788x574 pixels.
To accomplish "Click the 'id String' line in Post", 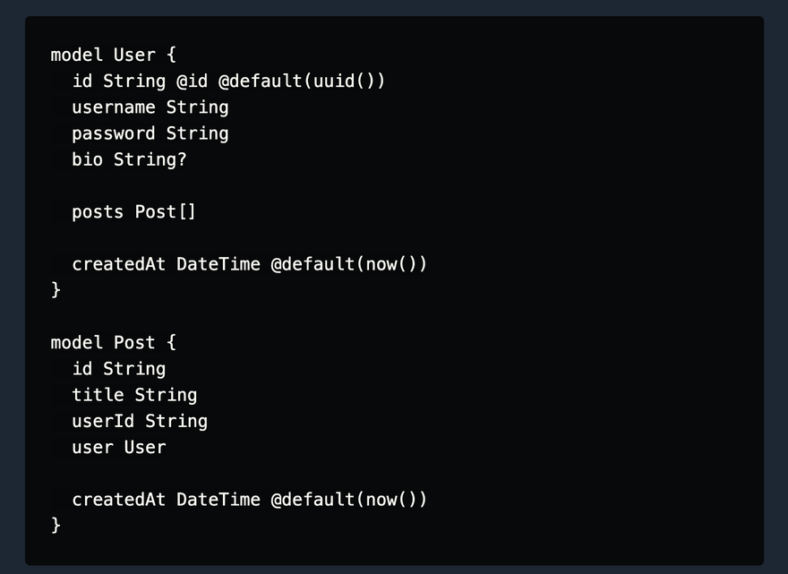I will (x=118, y=369).
